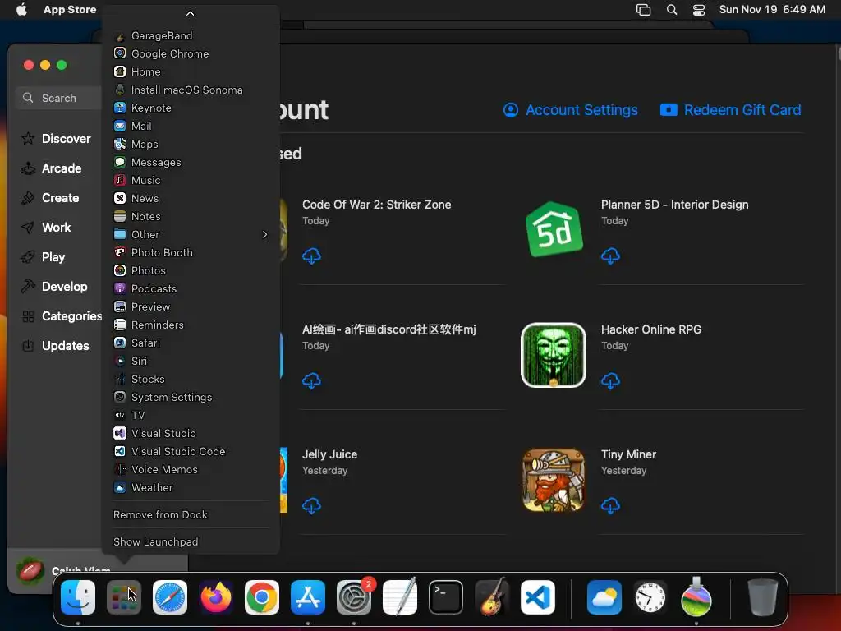The width and height of the screenshot is (841, 631).
Task: Open Hacker Online RPG app icon
Action: (x=554, y=355)
